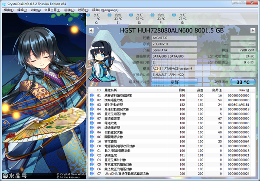Screen dimensions: 260x181
Task: Click status icon of attribute C0 row
Action: (91, 146)
